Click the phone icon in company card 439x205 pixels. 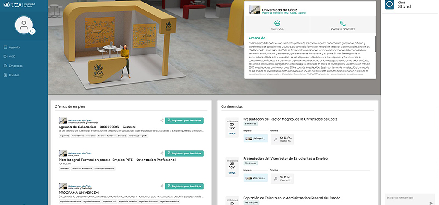pyautogui.click(x=343, y=23)
